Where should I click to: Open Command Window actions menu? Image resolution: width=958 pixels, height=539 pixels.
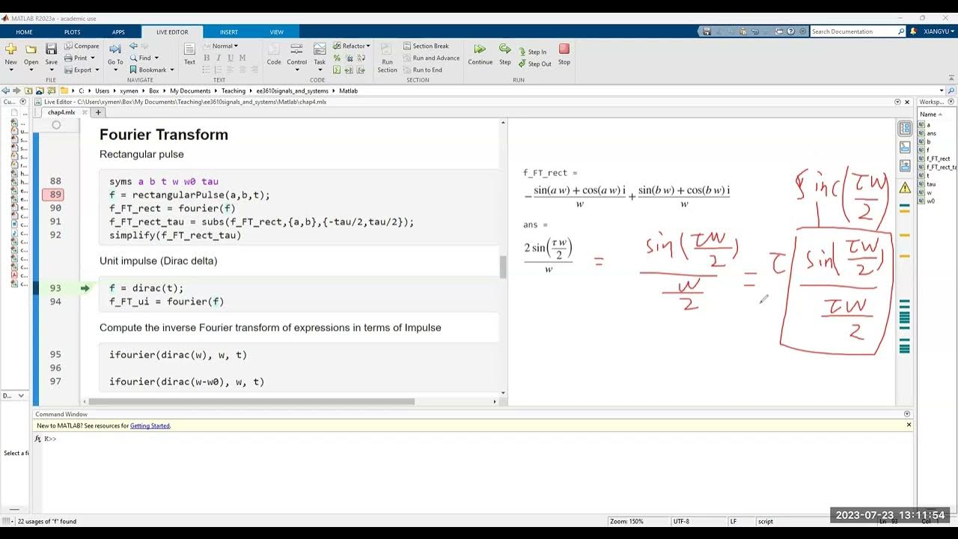pos(907,414)
